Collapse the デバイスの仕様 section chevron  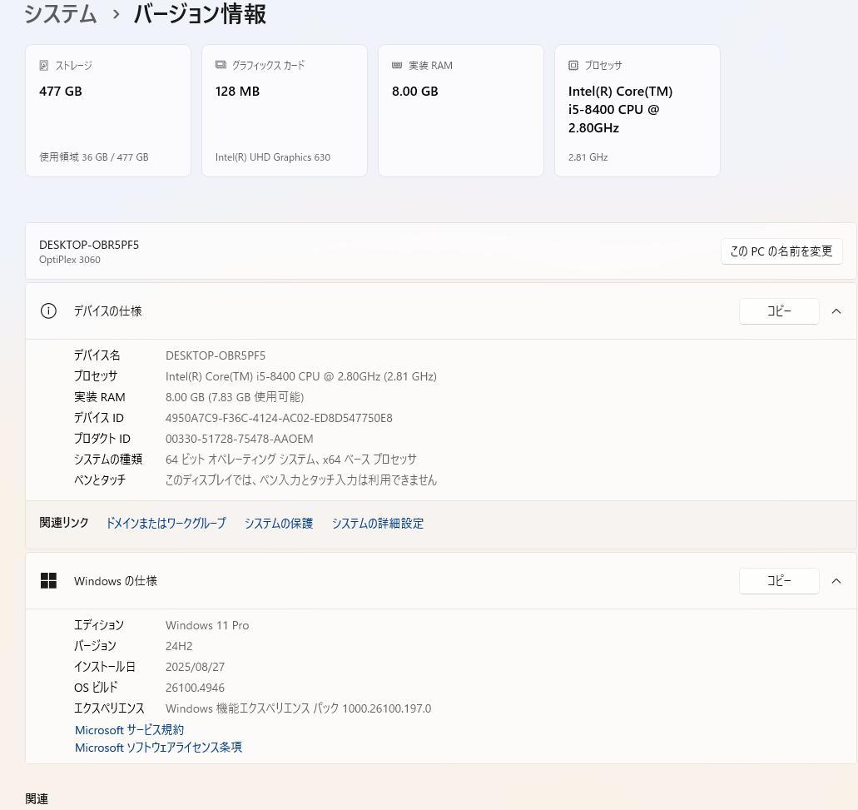pos(836,311)
